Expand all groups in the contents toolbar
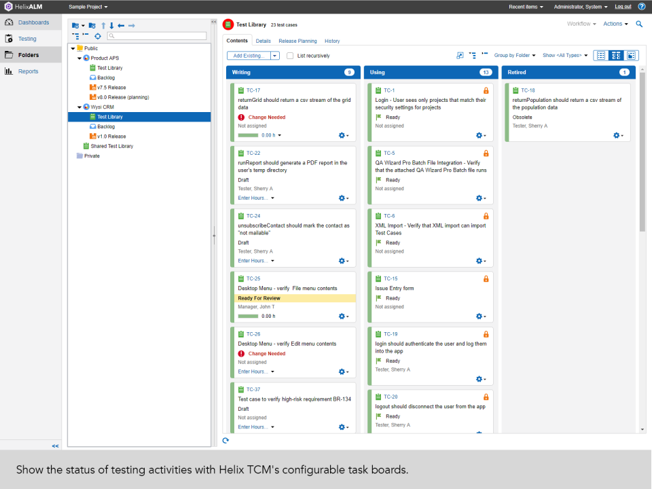 pos(473,55)
